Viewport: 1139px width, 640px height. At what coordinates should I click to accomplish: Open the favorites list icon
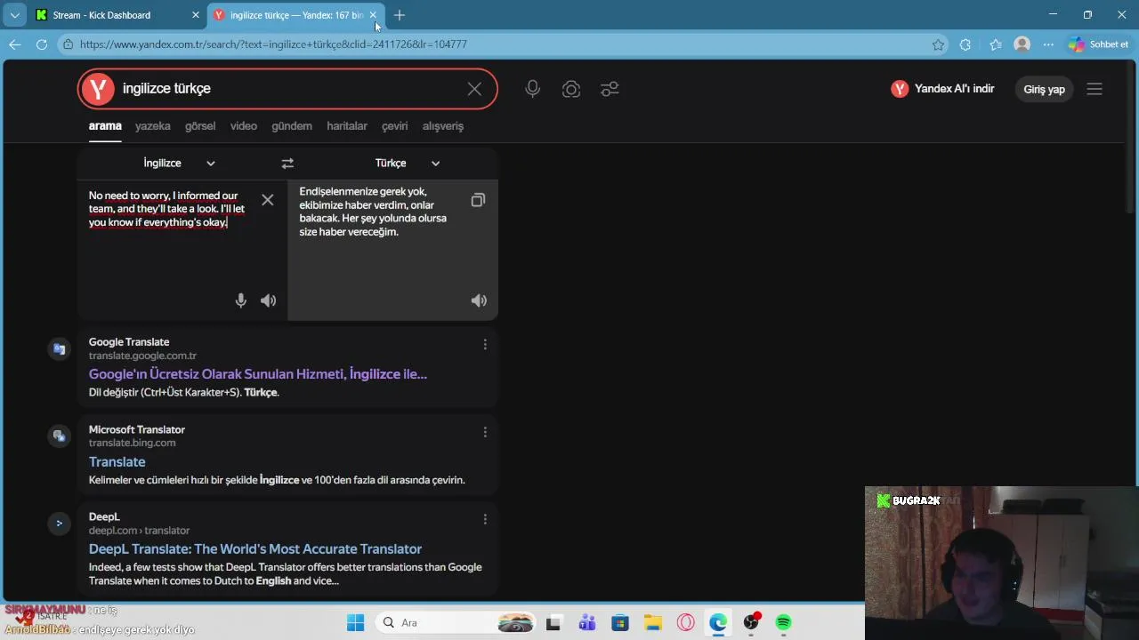tap(995, 44)
